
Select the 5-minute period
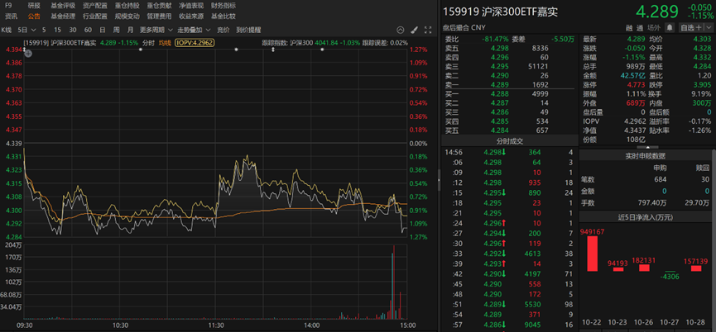coord(44,30)
